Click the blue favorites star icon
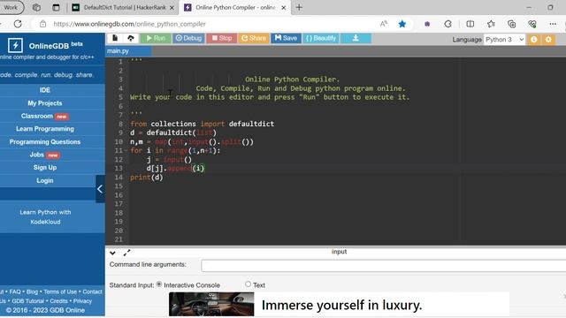The width and height of the screenshot is (566, 318). point(402,24)
